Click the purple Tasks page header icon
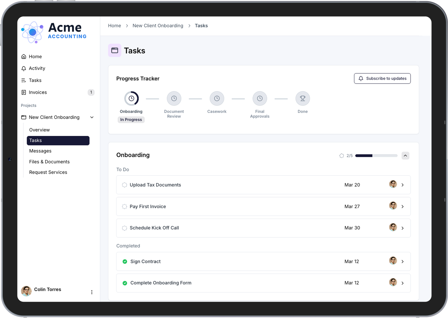This screenshot has width=448, height=318. point(115,50)
